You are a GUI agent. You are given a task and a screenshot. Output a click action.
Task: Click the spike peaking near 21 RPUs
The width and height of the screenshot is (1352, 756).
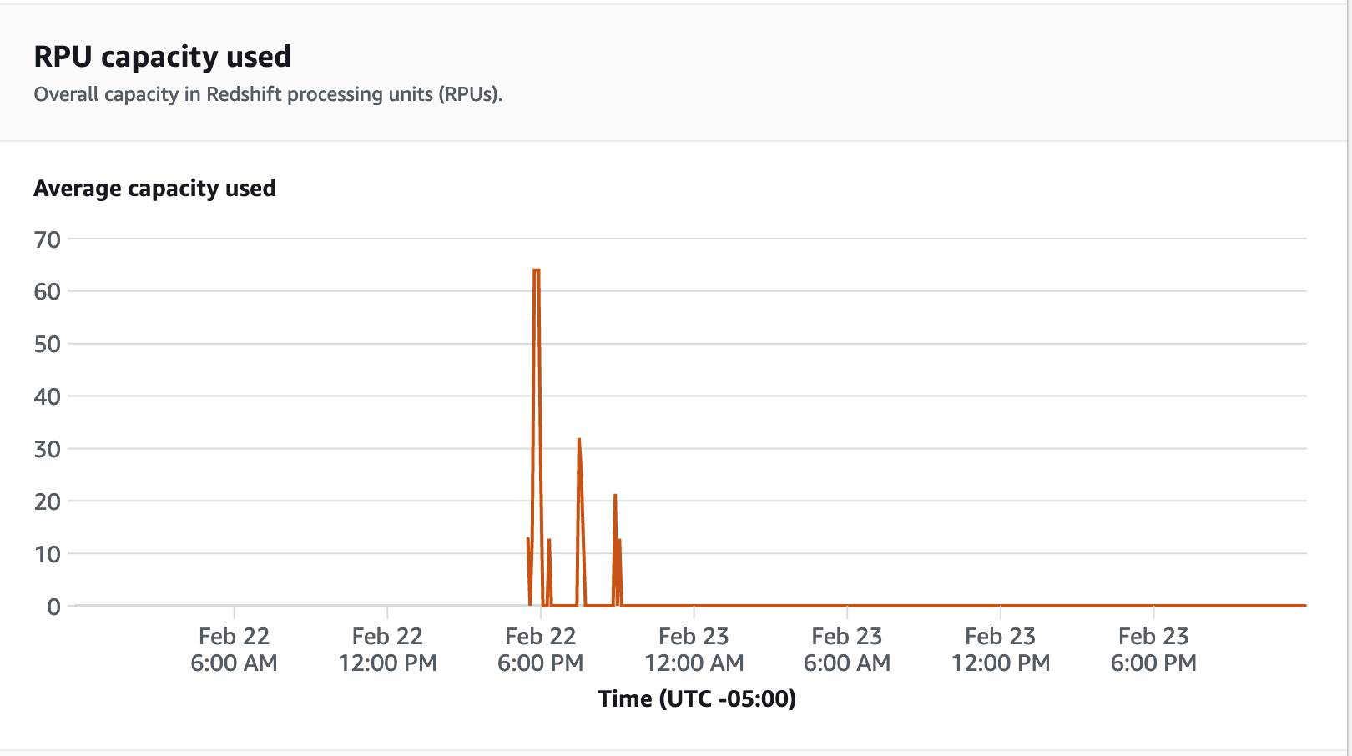click(615, 496)
